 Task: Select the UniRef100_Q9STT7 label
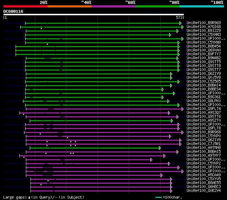(x=204, y=70)
